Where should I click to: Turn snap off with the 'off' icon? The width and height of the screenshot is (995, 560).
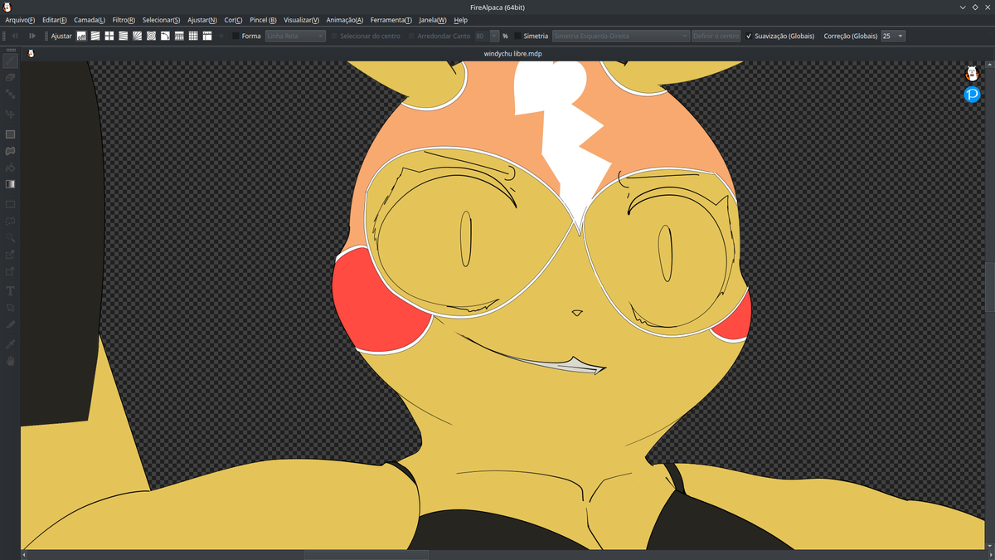click(81, 36)
